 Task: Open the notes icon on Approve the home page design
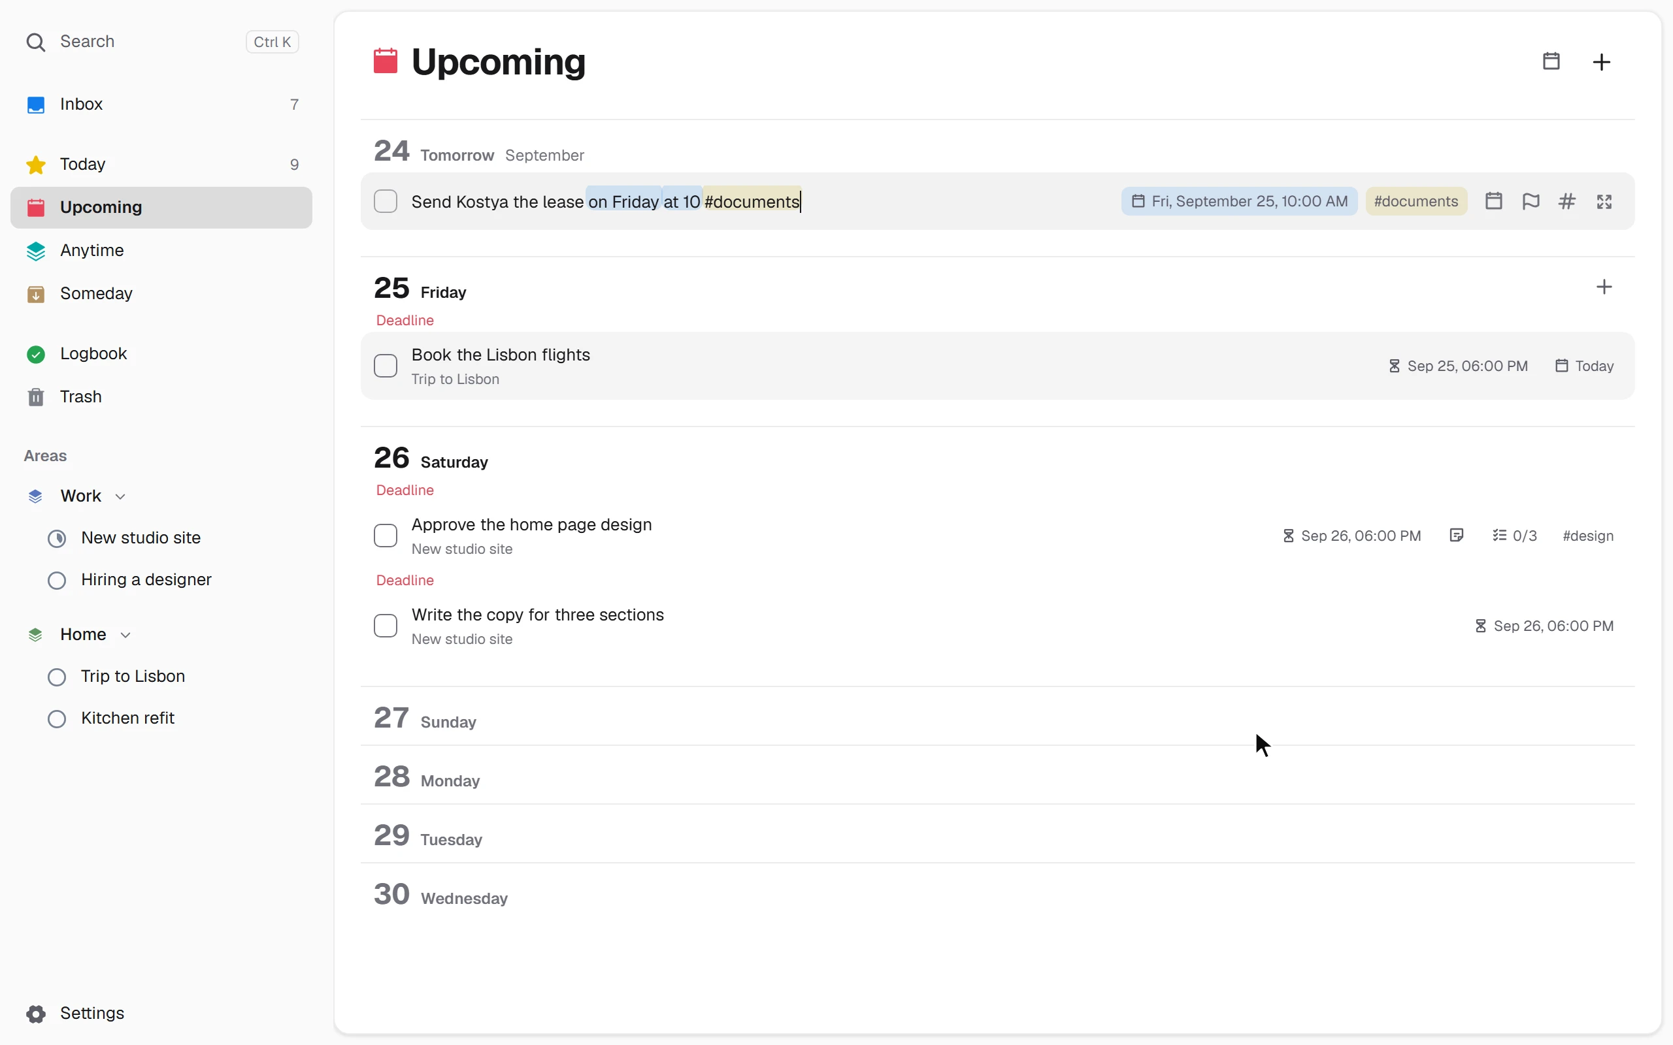pyautogui.click(x=1457, y=536)
